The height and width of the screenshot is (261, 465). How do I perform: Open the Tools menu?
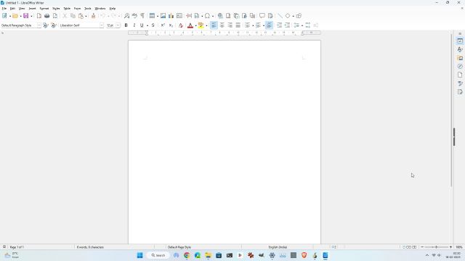[x=87, y=9]
